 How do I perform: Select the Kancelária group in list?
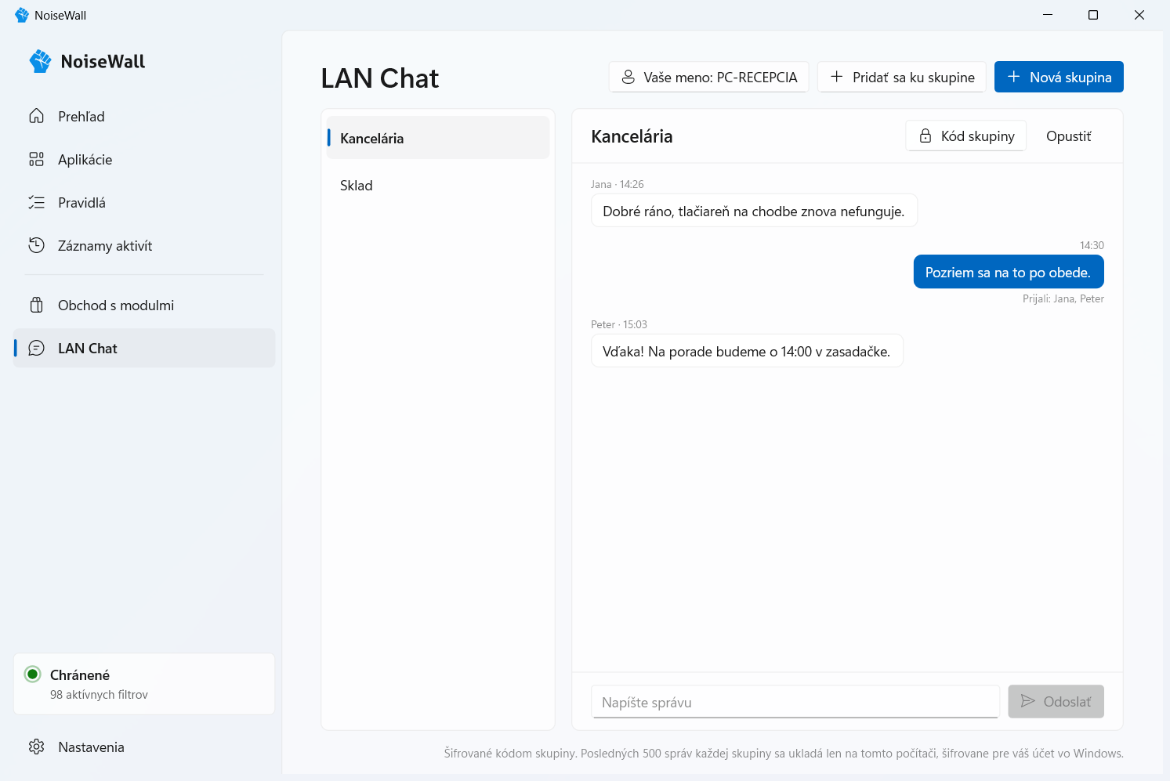coord(438,138)
